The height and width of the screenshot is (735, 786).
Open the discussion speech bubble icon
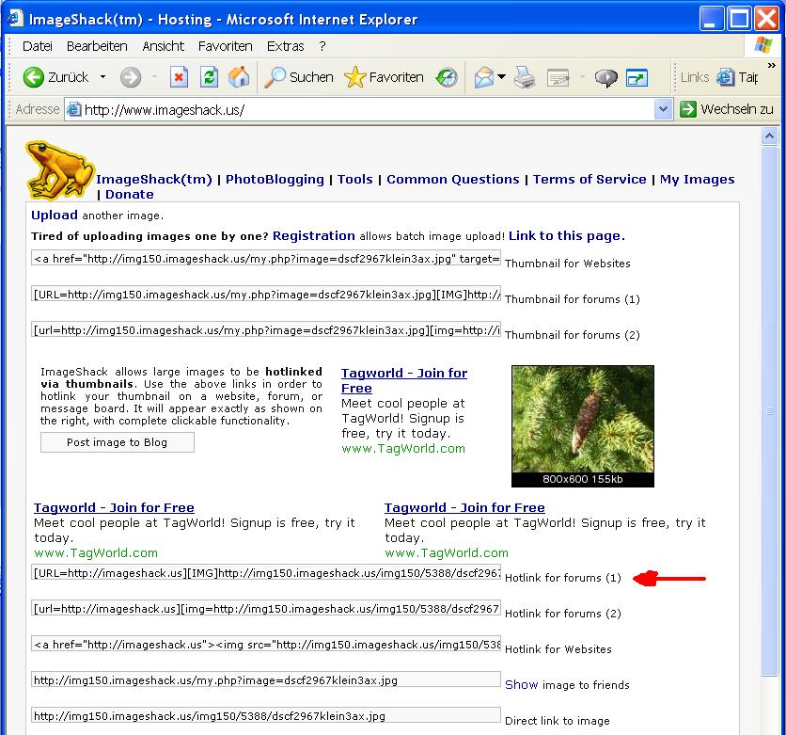pos(605,78)
